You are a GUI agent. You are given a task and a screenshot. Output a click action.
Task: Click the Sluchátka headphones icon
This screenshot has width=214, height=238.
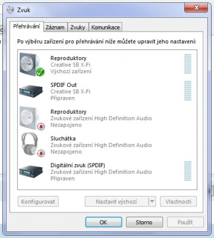[x=33, y=145]
